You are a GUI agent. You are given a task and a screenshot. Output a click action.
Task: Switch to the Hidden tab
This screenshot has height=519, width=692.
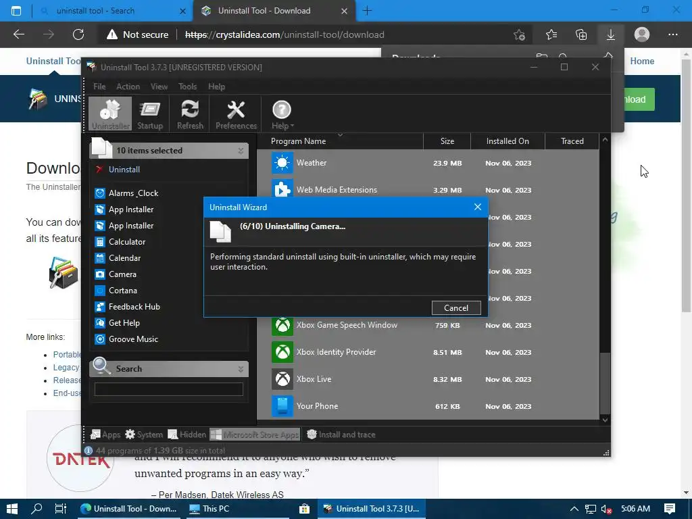tap(187, 435)
